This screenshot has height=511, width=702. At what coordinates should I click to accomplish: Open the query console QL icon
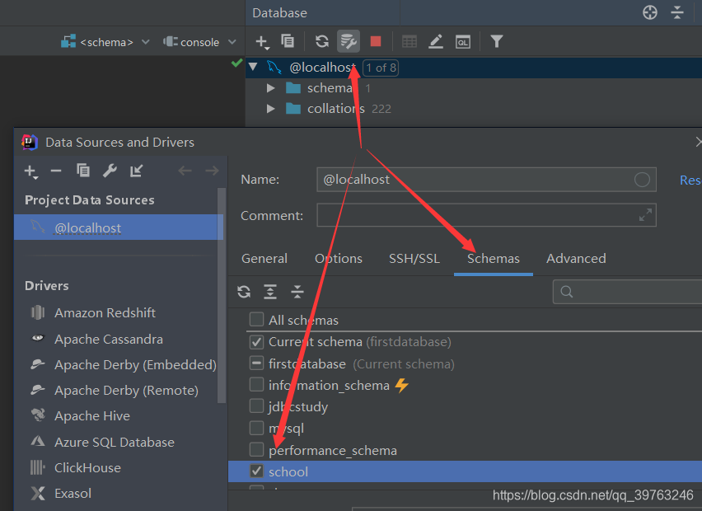point(462,42)
